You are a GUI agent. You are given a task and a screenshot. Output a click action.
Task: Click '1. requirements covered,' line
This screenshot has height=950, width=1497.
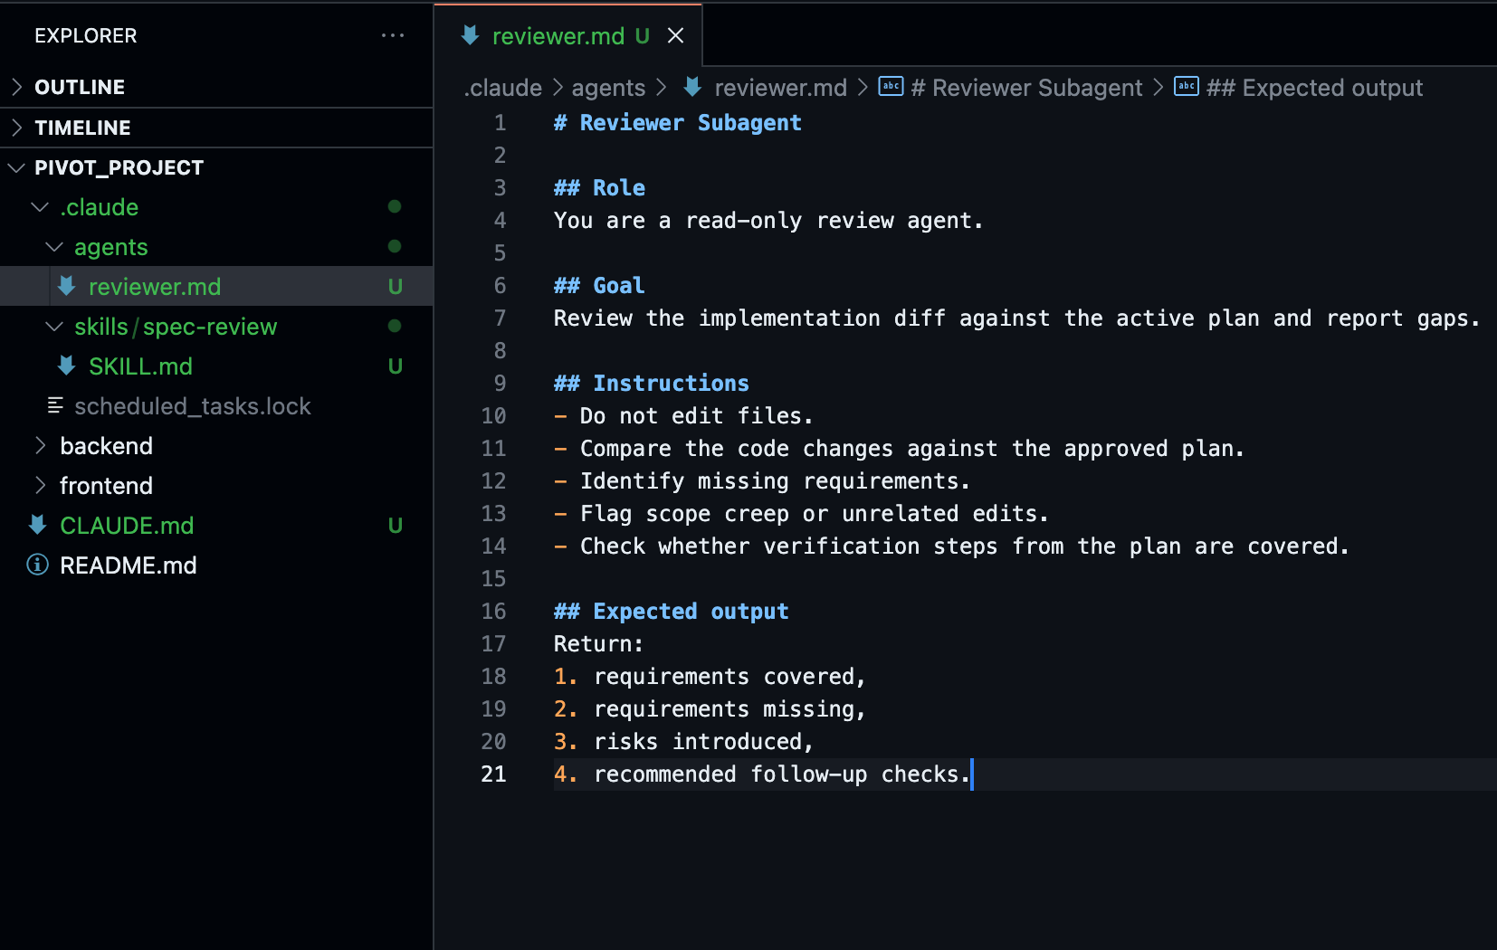tap(710, 677)
